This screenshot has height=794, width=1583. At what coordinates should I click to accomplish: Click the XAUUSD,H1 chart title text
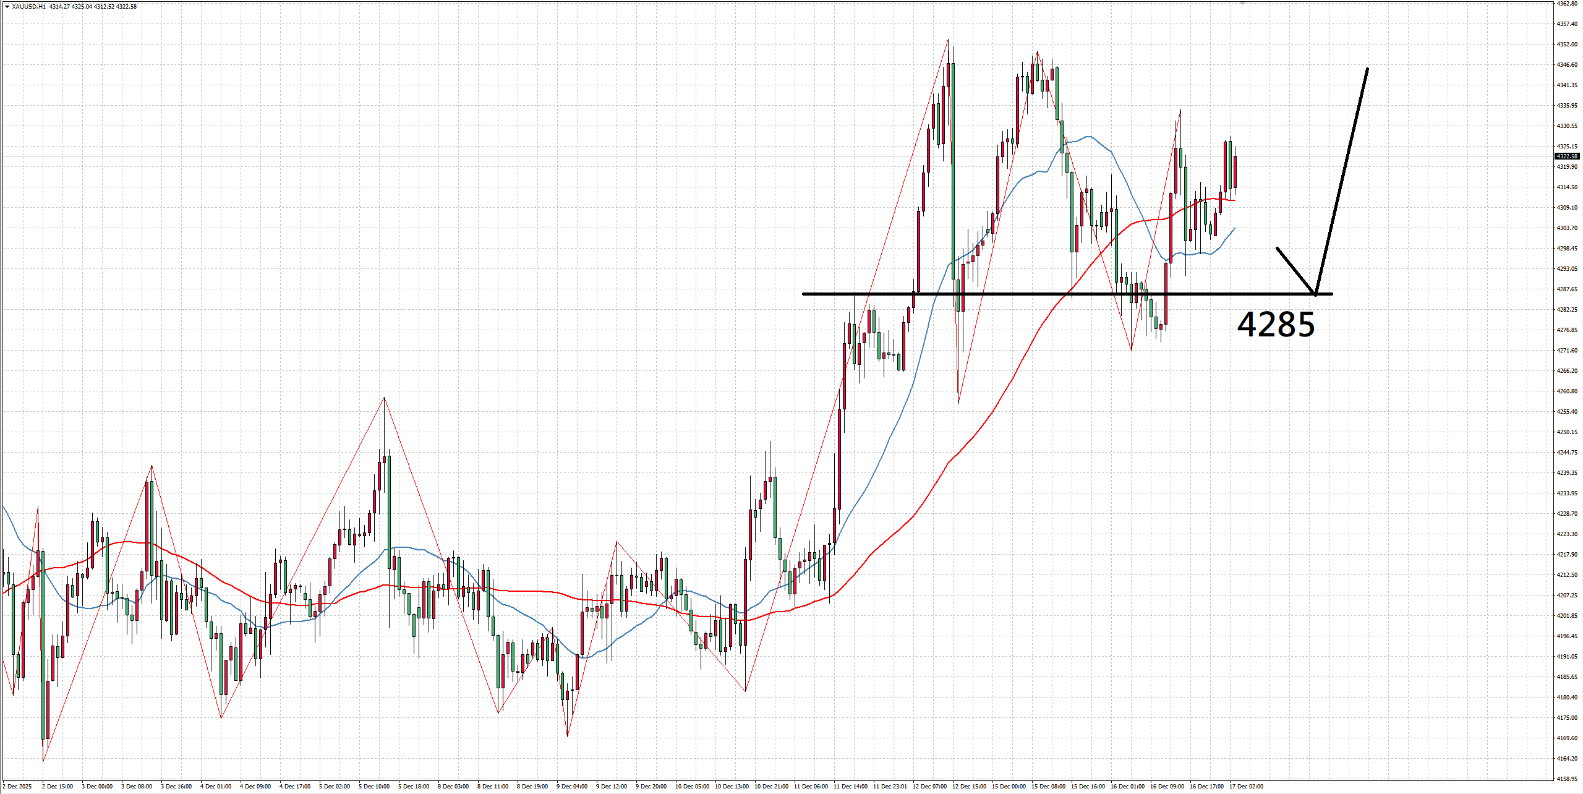(28, 7)
